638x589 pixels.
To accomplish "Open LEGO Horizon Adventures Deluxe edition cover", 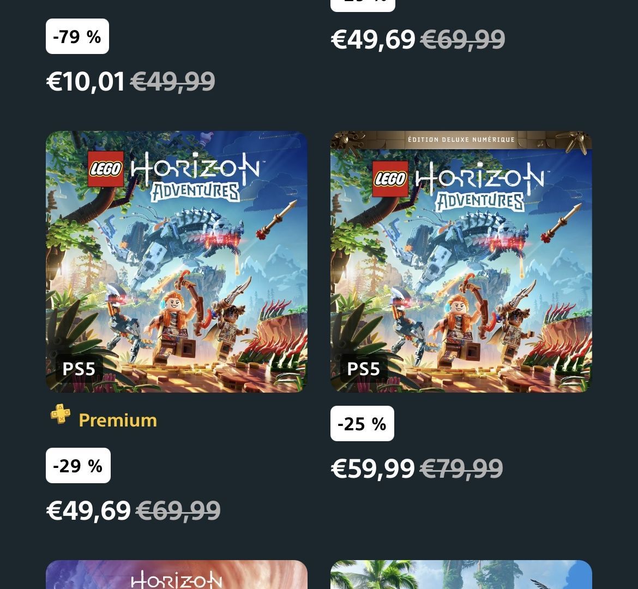I will pyautogui.click(x=461, y=261).
